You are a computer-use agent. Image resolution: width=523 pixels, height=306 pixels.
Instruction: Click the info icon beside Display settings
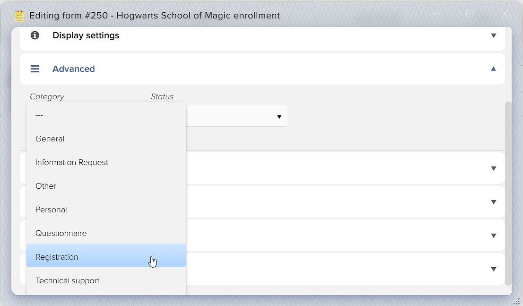coord(35,35)
